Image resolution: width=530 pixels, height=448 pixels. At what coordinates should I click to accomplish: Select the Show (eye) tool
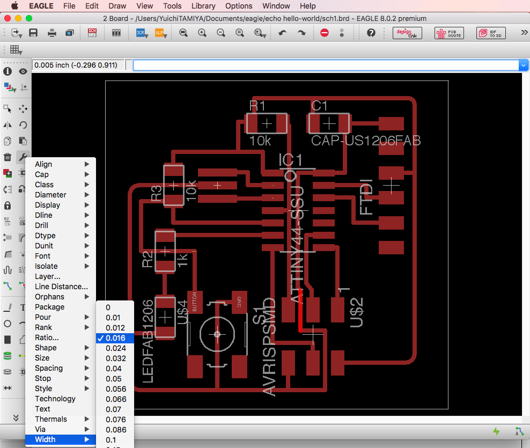[x=23, y=71]
